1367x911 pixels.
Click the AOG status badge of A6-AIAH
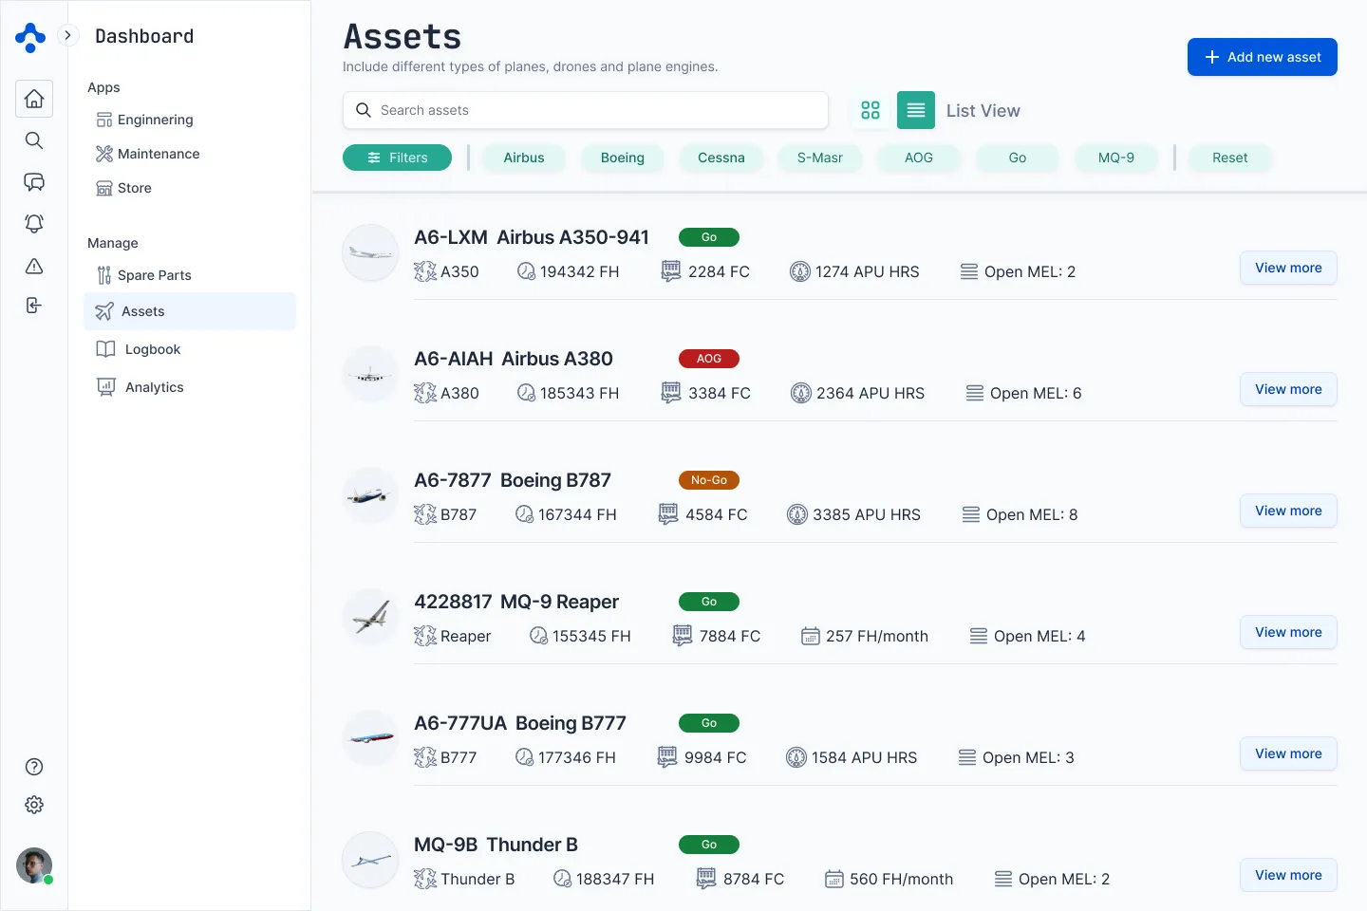(x=709, y=359)
